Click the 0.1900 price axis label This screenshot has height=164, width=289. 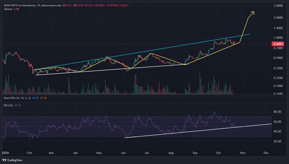pos(278,86)
